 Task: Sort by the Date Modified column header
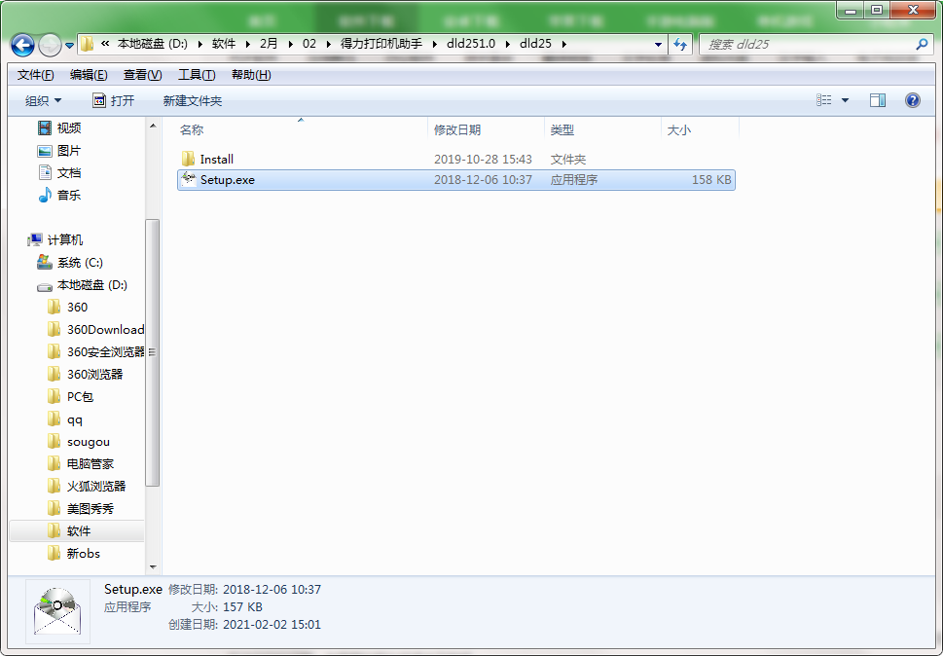click(457, 129)
